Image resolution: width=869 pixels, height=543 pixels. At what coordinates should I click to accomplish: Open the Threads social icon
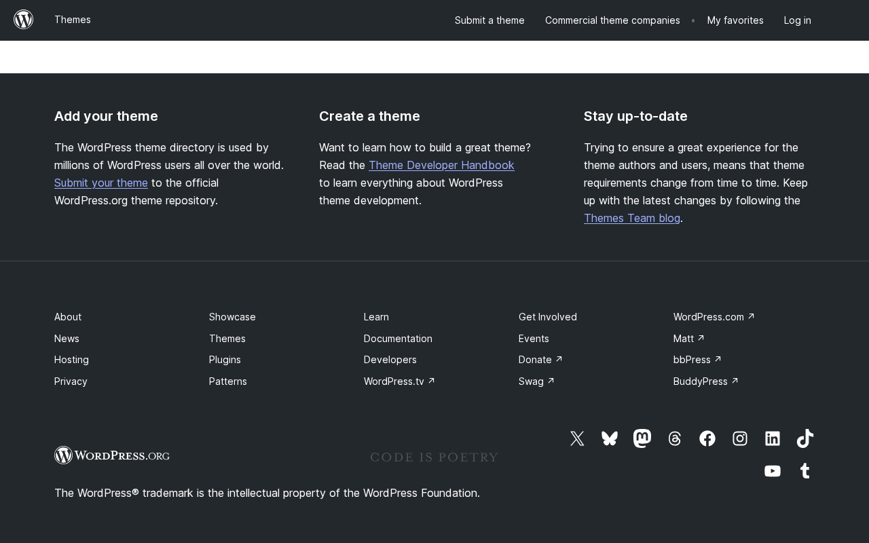(x=675, y=438)
